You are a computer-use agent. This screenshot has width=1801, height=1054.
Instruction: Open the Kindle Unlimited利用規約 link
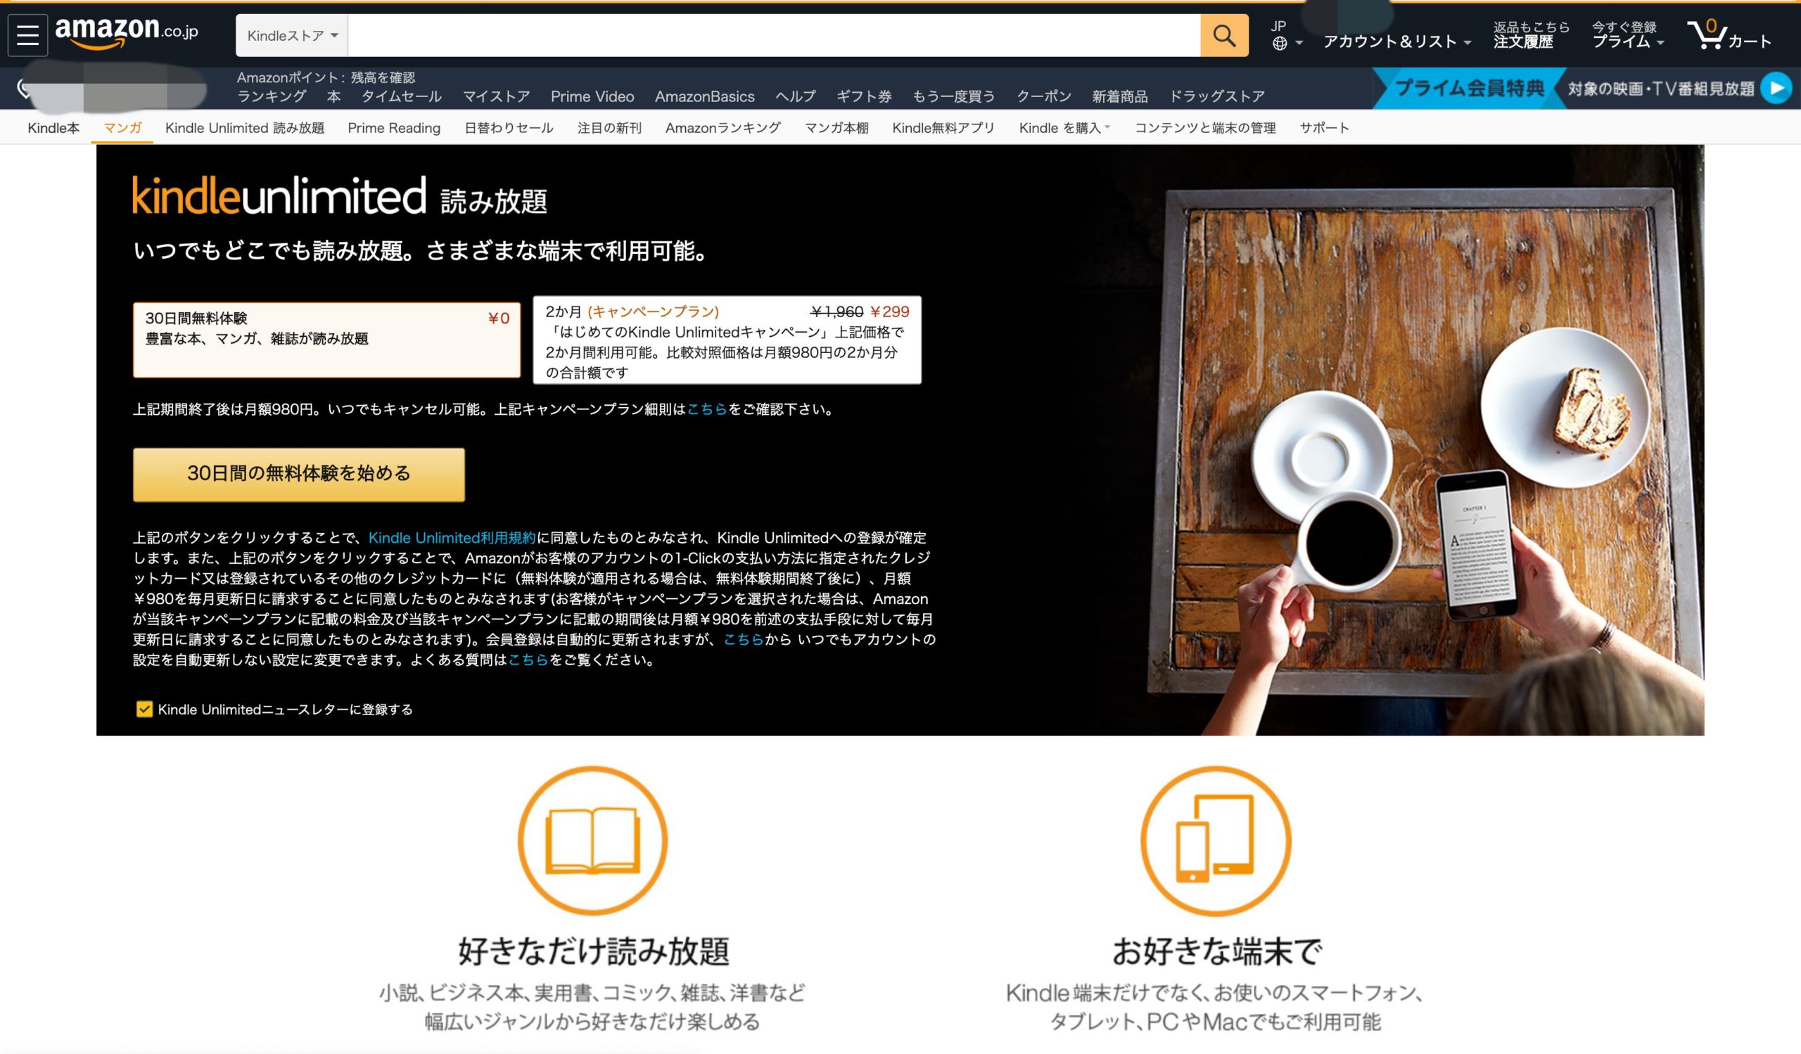point(452,538)
